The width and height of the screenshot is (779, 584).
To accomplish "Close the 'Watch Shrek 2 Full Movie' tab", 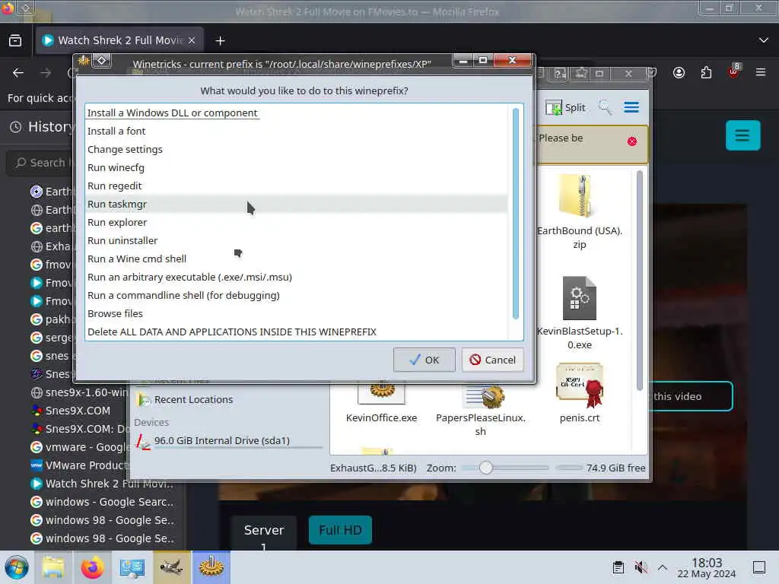I will (192, 41).
